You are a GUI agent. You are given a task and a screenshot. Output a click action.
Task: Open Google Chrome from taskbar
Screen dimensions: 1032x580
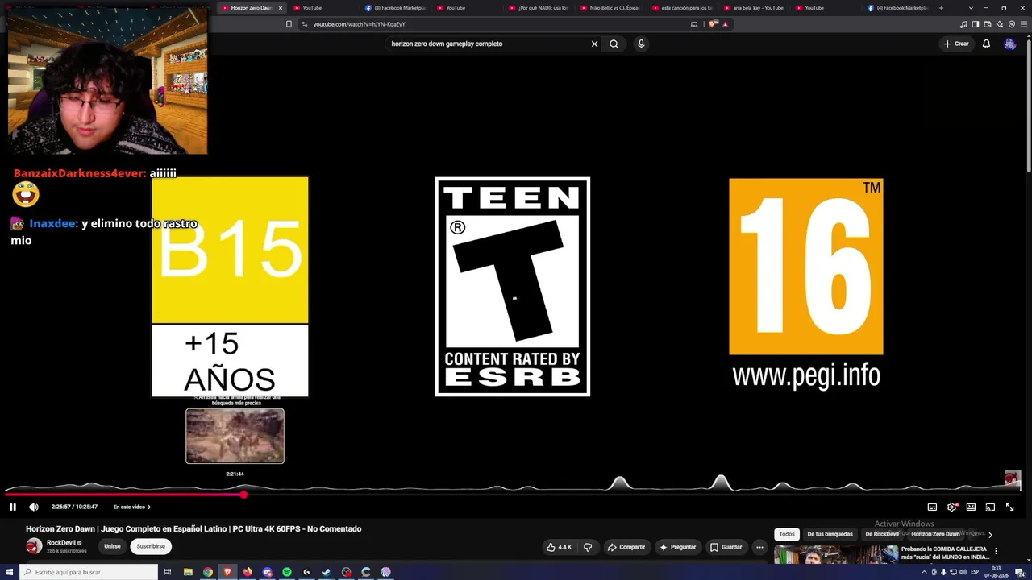point(208,572)
